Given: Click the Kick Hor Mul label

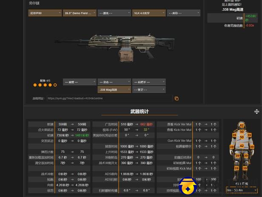Looking at the screenshot, I should pos(179,130).
